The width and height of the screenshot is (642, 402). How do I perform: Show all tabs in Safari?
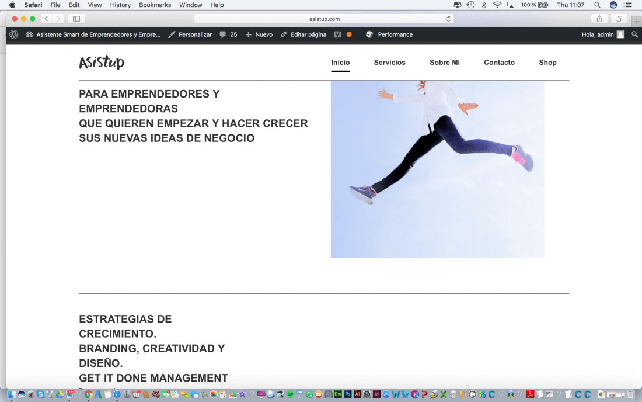[619, 19]
